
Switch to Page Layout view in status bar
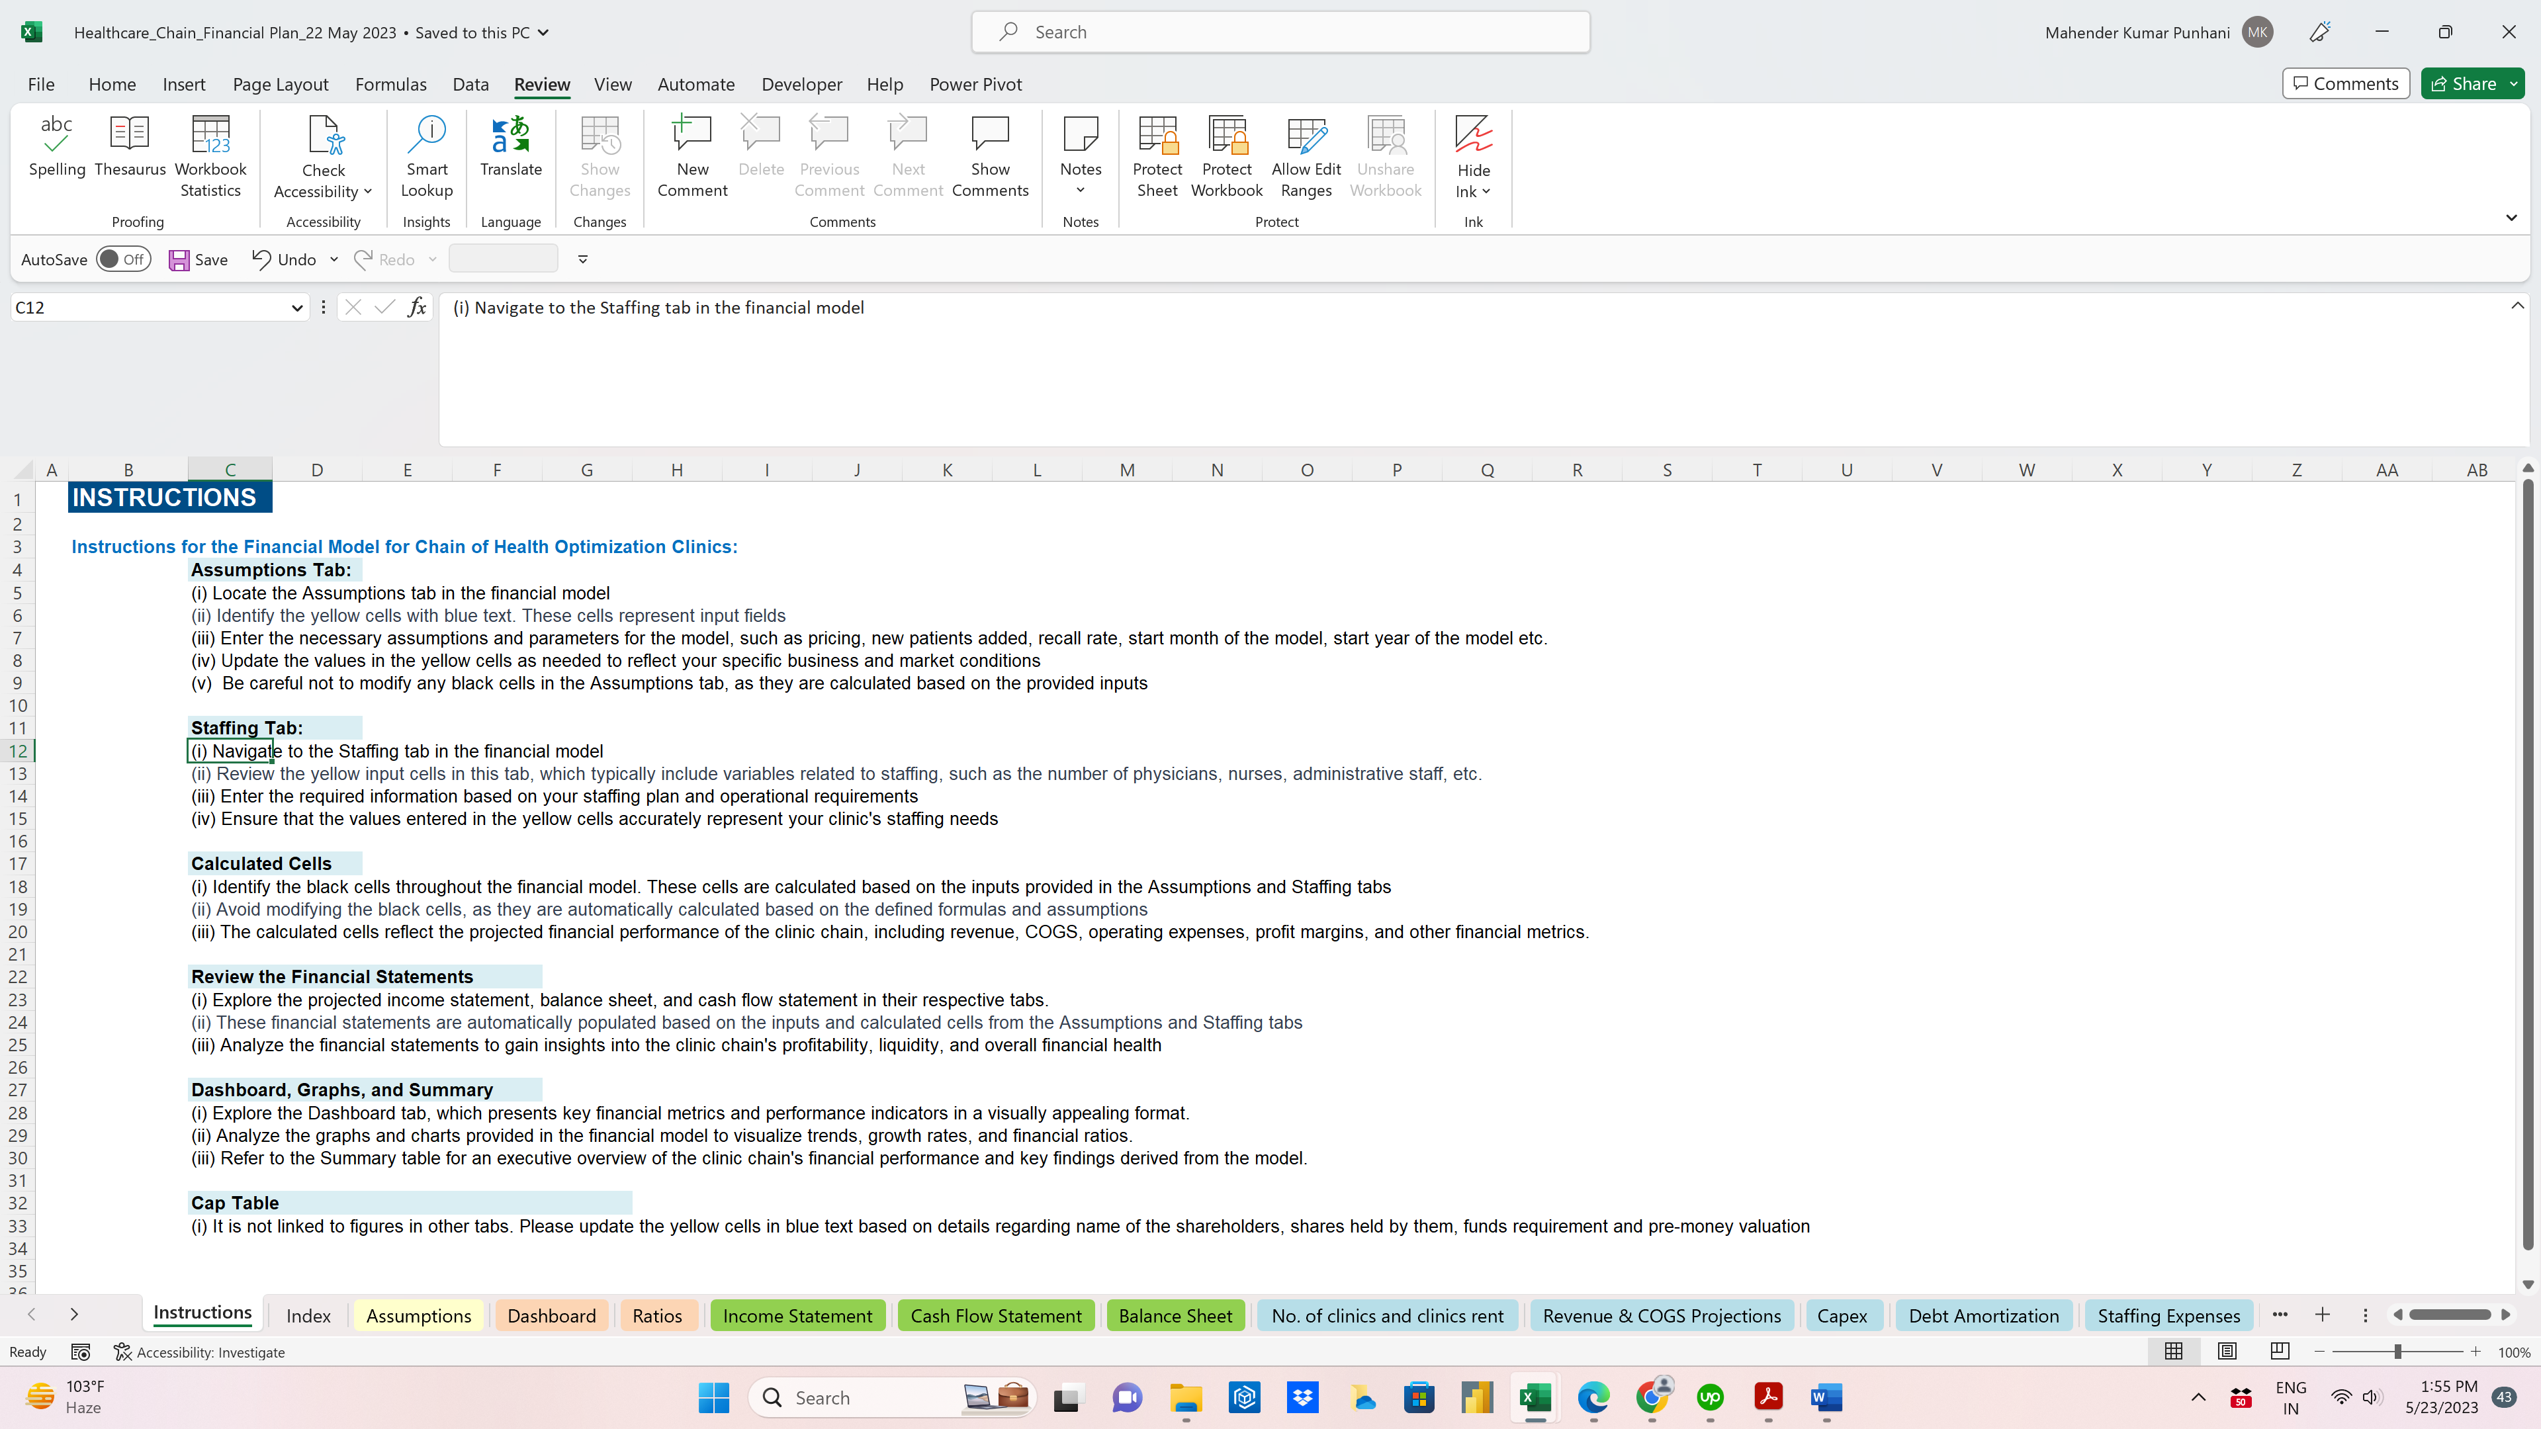click(x=2226, y=1351)
